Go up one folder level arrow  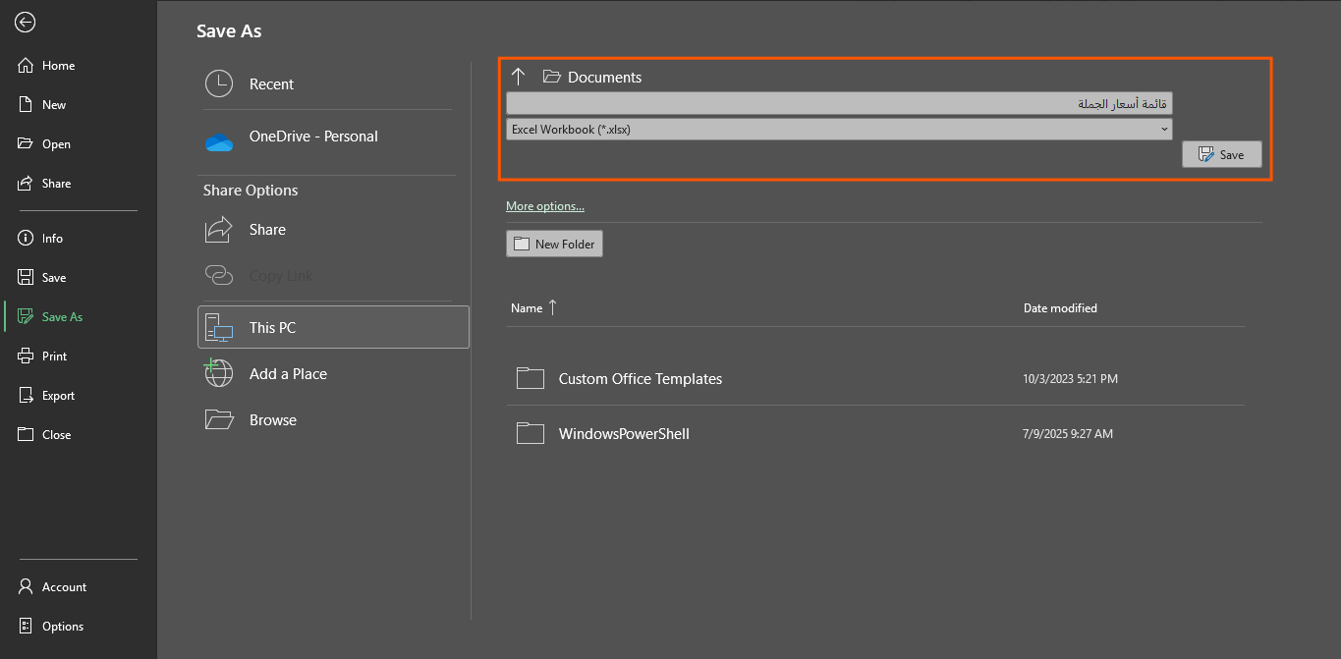coord(519,77)
